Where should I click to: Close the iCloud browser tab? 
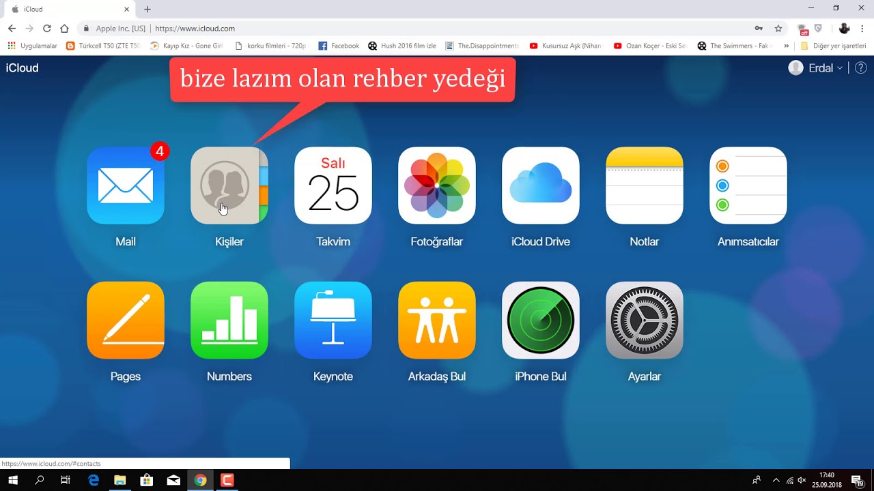126,10
